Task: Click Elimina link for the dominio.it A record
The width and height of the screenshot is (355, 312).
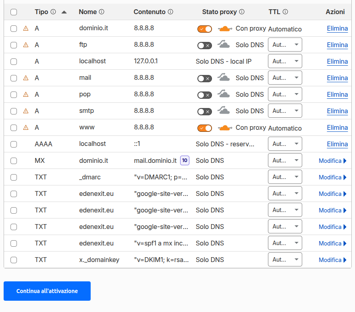Action: 337,29
